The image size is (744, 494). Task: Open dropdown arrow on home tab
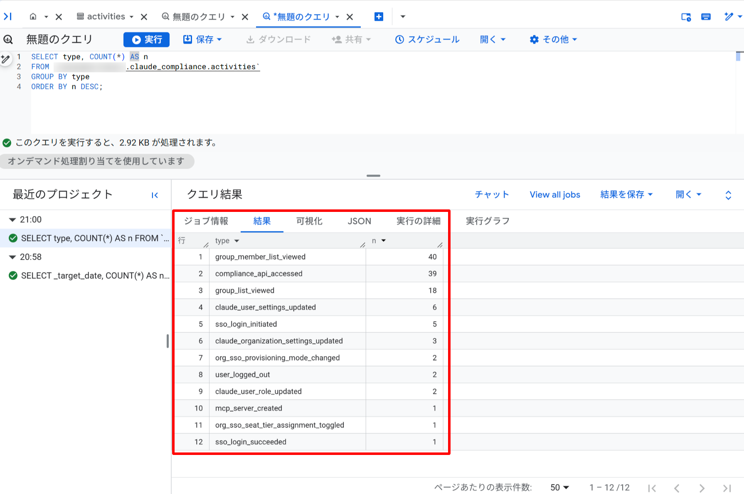tap(46, 17)
